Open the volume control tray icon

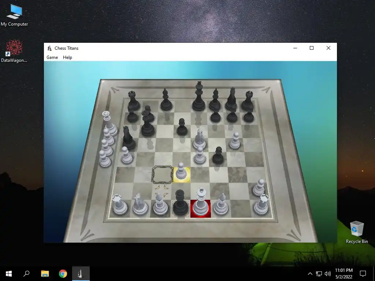[328, 274]
